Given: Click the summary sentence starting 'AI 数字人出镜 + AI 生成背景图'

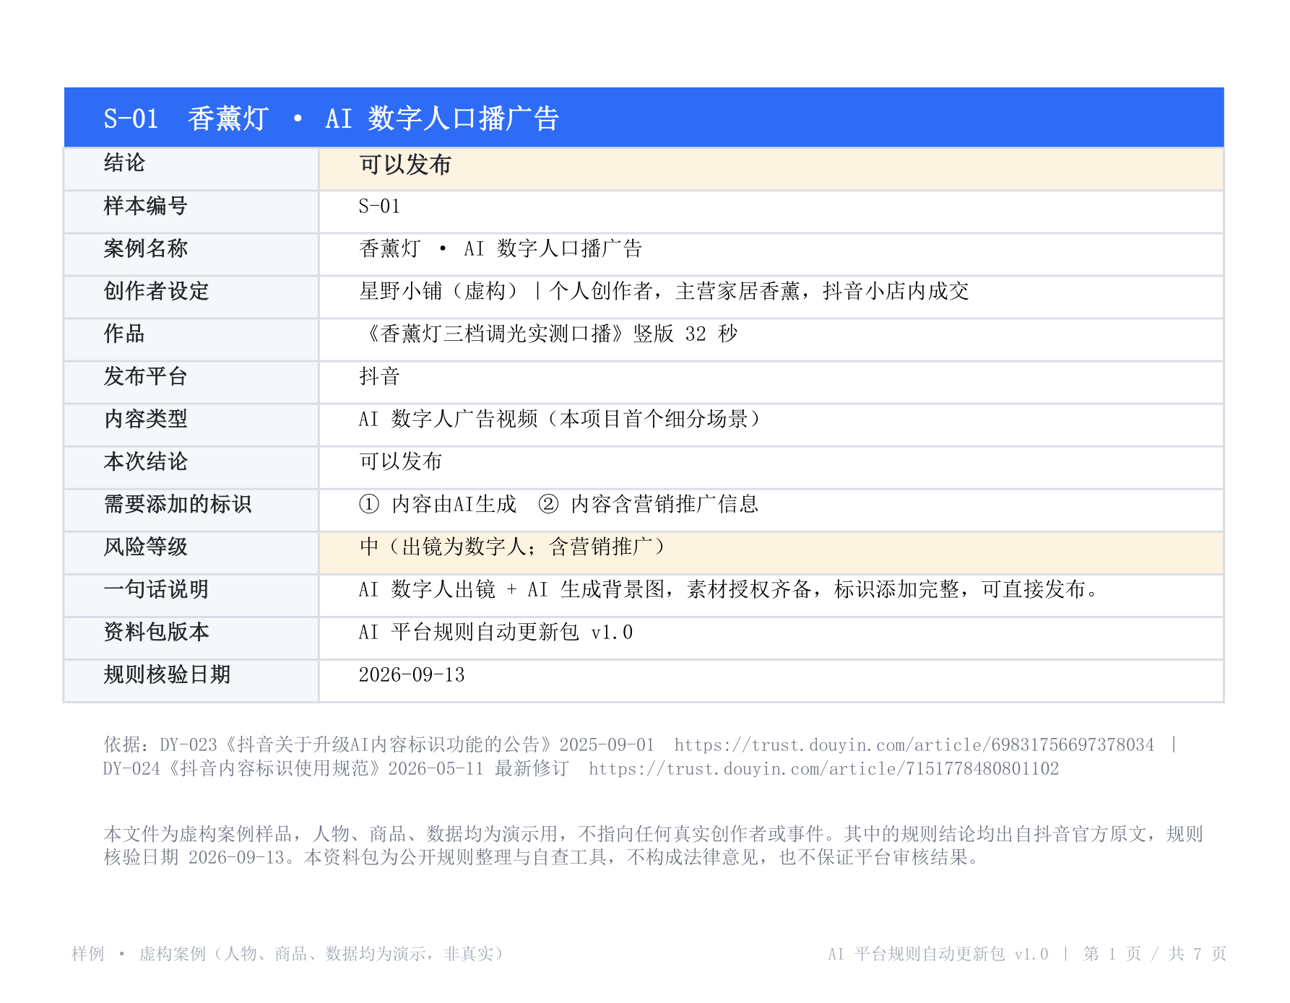Looking at the screenshot, I should tap(730, 589).
